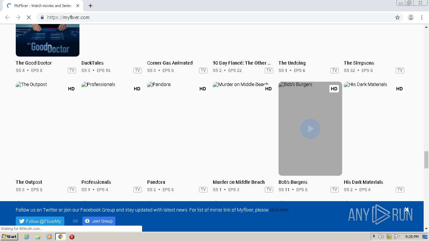Open Corner Gas Animated title
The image size is (429, 241).
point(170,63)
